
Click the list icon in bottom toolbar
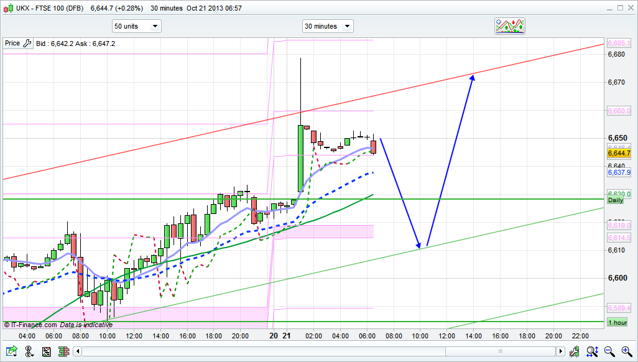pos(46,351)
